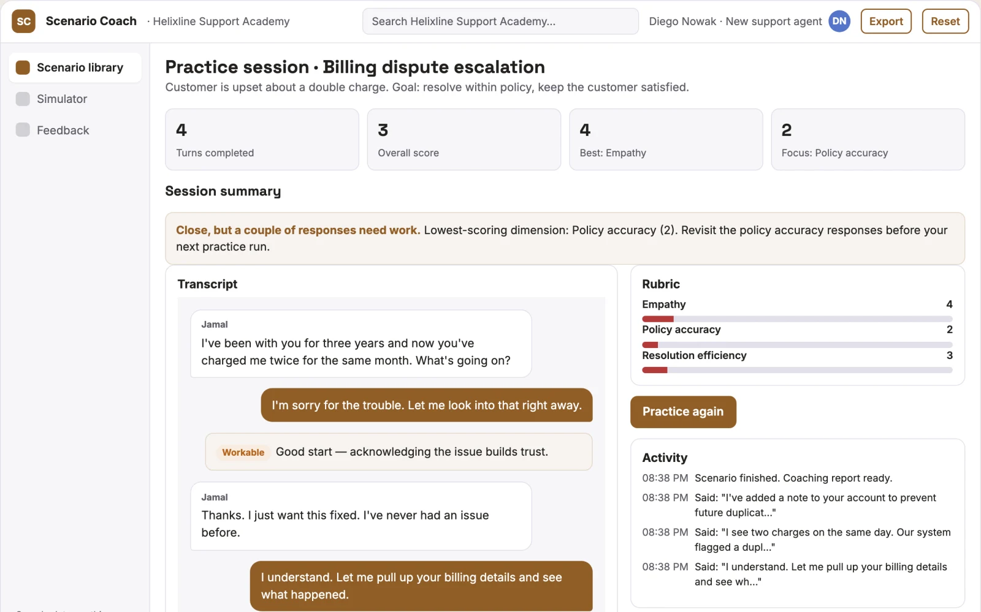Click the SC Scenario Coach logo icon
The width and height of the screenshot is (981, 612).
tap(23, 21)
